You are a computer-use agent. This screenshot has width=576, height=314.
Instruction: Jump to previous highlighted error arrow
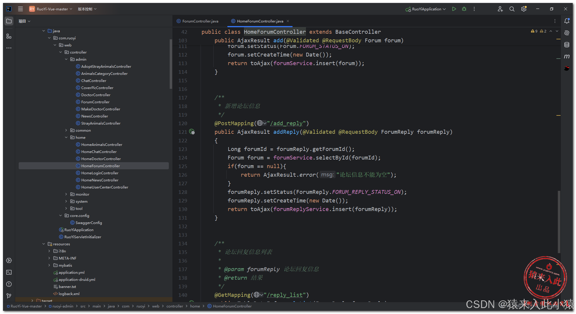tap(551, 31)
